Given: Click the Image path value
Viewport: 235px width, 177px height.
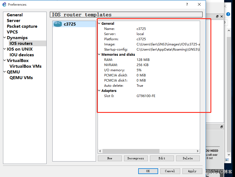Looking at the screenshot, I should (x=168, y=44).
